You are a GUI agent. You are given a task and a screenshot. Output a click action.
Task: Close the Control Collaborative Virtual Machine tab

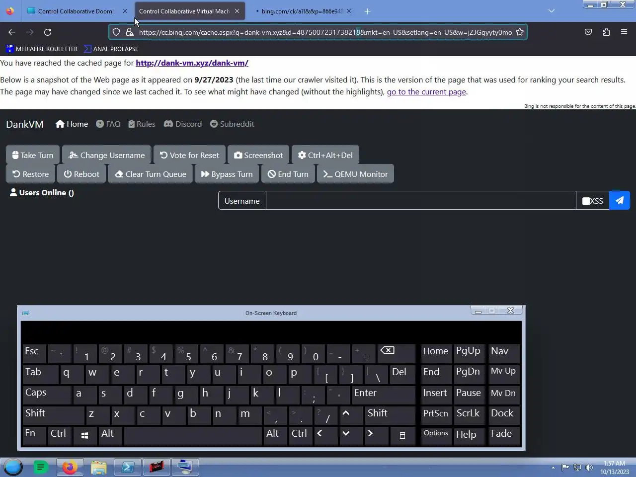(237, 11)
